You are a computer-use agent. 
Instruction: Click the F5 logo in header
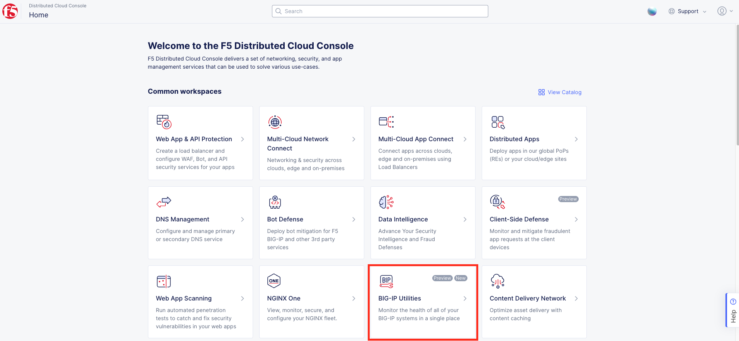pos(10,11)
